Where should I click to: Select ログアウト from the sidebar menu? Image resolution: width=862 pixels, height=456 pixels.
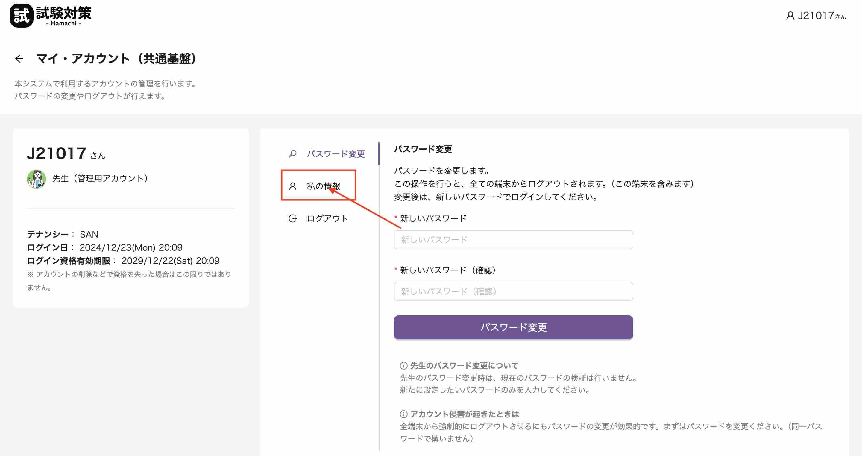[x=327, y=218]
